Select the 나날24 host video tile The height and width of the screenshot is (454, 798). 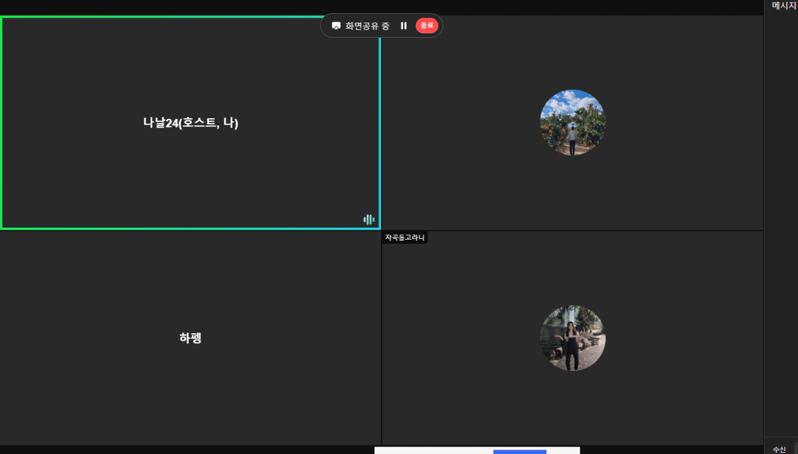click(190, 176)
